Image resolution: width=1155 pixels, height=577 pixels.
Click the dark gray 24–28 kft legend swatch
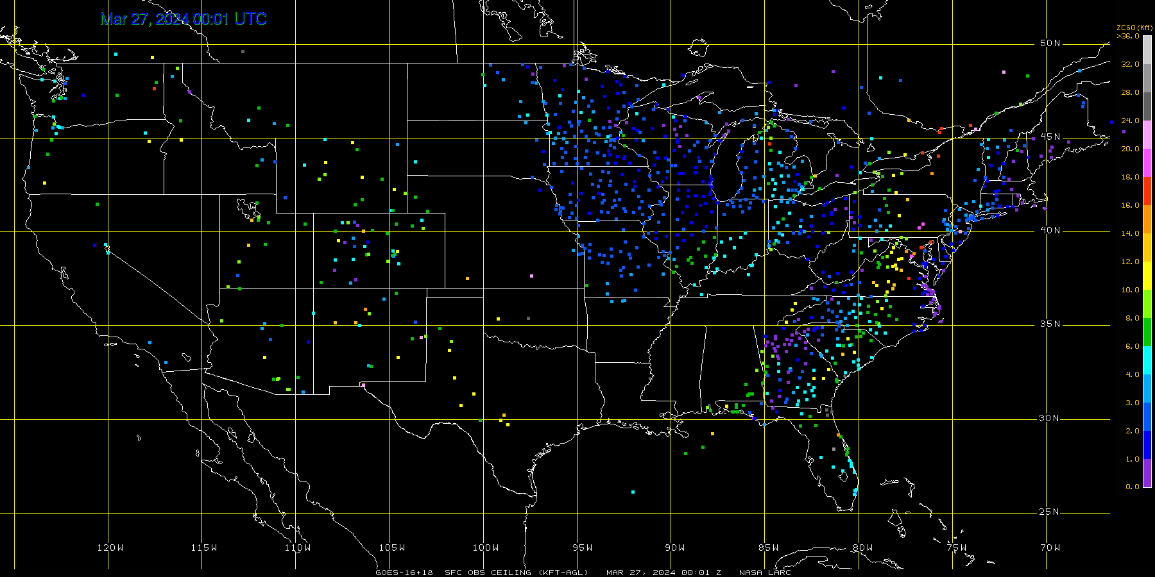[x=1147, y=106]
